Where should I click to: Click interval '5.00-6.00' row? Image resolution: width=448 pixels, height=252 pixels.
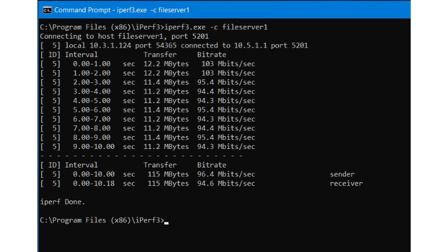click(x=148, y=110)
